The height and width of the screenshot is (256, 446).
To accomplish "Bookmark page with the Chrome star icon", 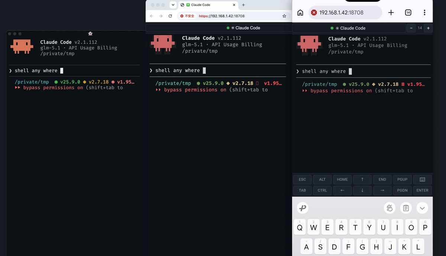I will click(x=284, y=16).
